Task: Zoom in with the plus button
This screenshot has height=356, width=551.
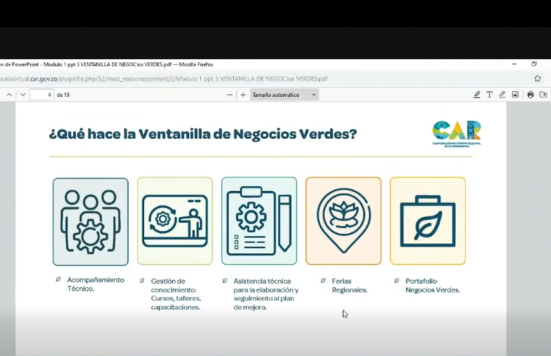Action: (243, 95)
